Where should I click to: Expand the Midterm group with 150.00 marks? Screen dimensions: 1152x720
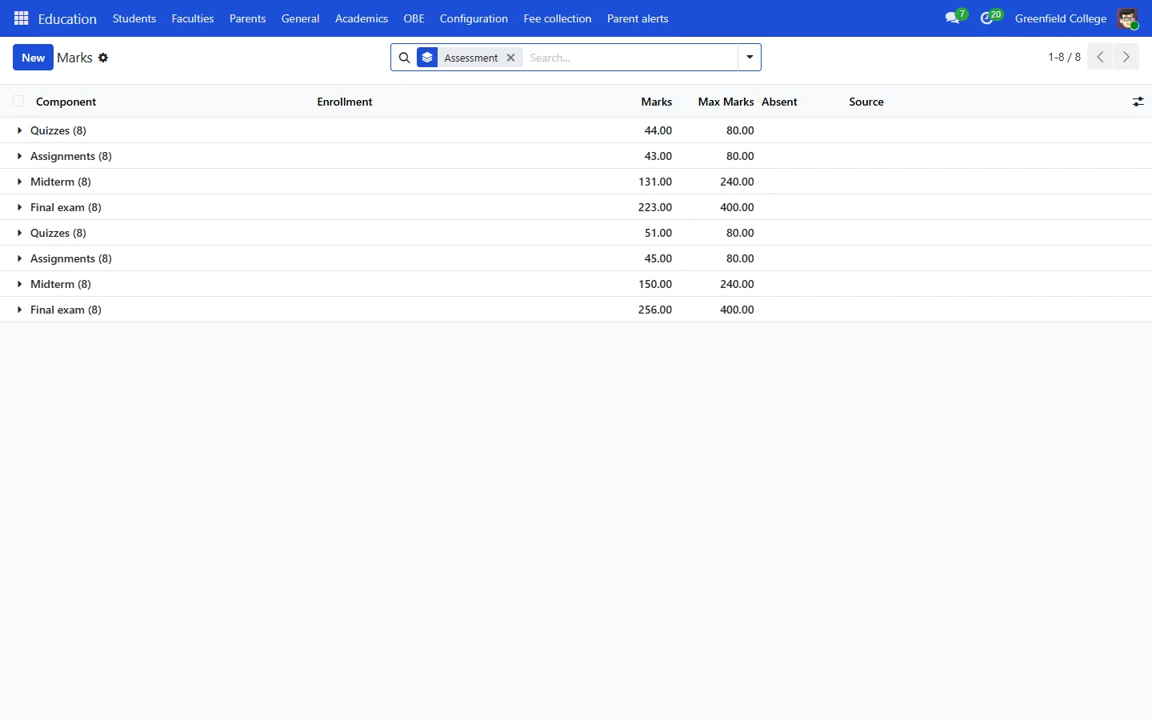pos(576,284)
